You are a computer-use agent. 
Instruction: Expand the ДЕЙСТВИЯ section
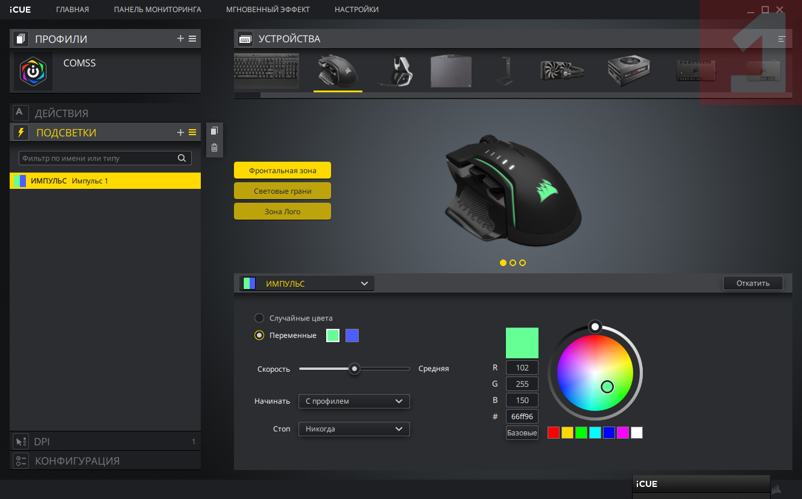(105, 113)
